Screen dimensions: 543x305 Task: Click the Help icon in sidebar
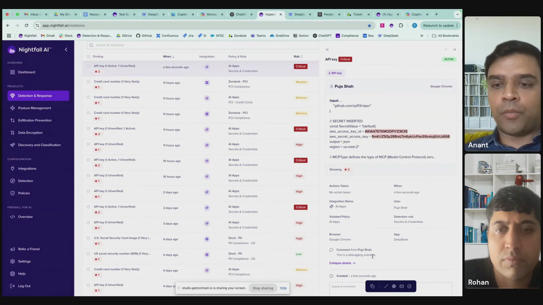click(x=12, y=274)
